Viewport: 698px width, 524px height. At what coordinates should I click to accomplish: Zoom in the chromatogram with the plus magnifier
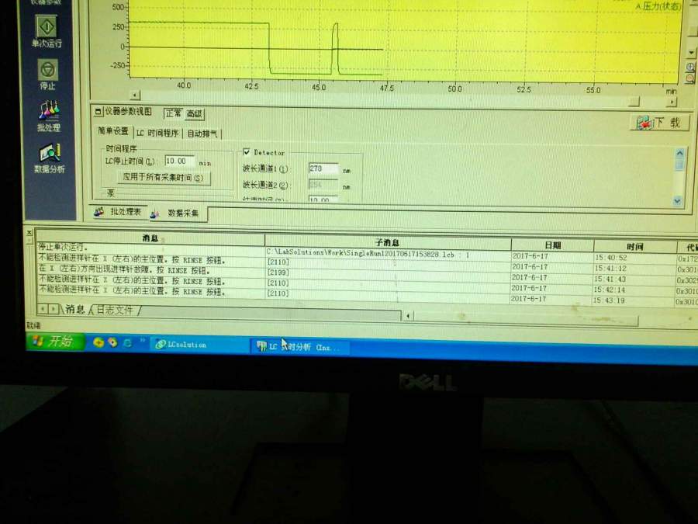[x=690, y=67]
